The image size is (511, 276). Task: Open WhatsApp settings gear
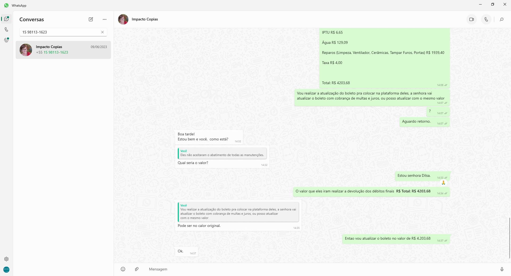(6, 259)
